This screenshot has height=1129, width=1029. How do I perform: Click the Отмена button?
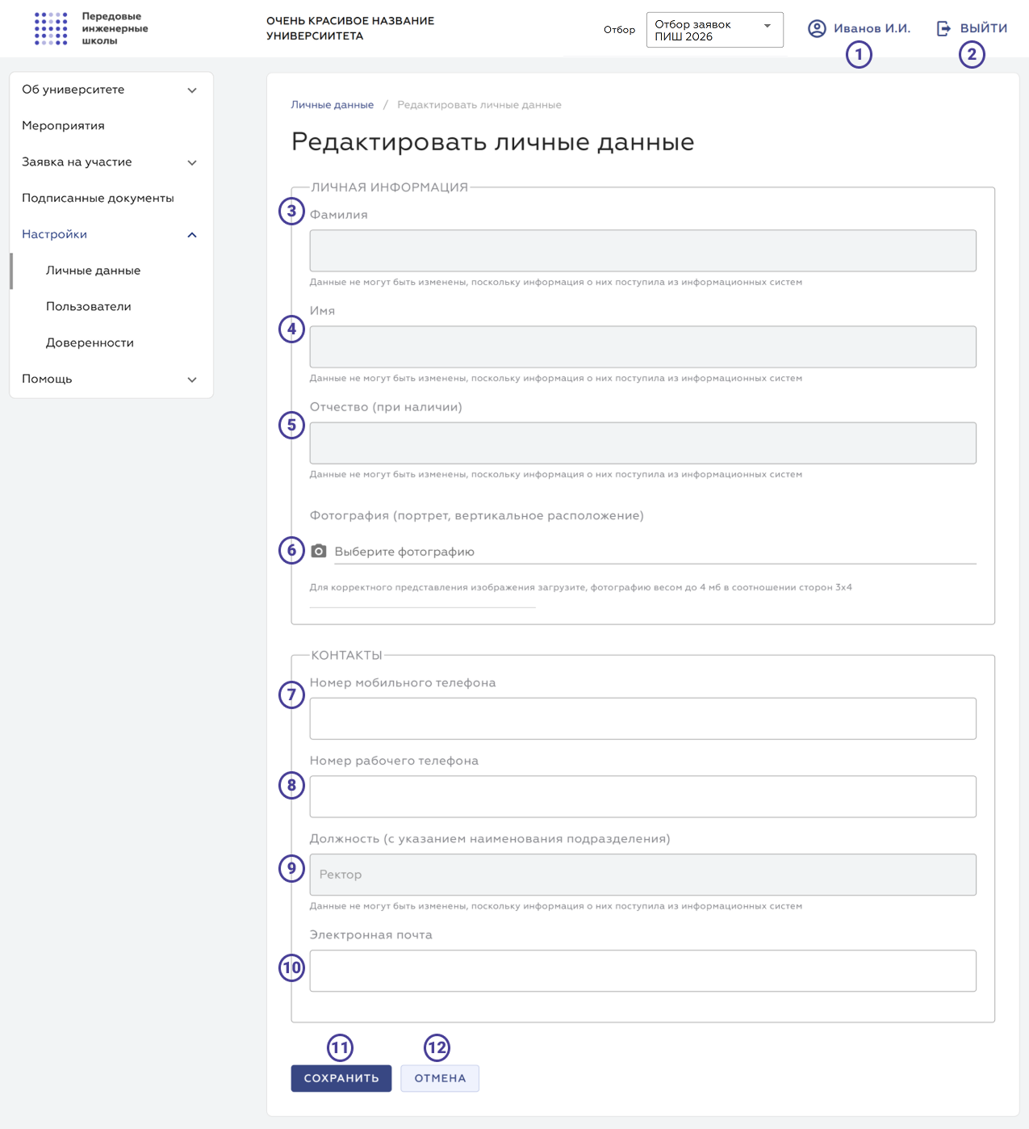440,1078
